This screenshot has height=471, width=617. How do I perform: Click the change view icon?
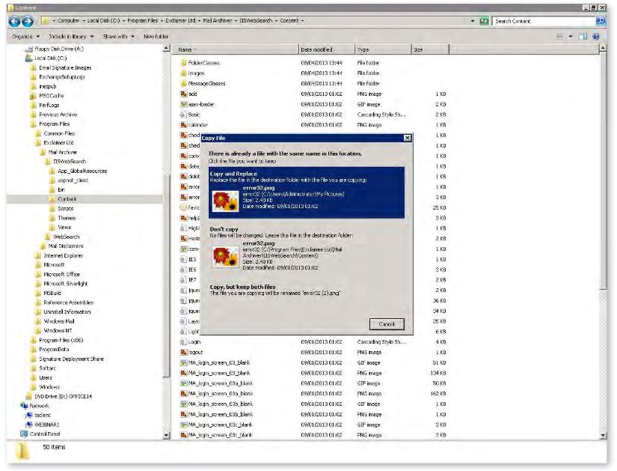(559, 37)
